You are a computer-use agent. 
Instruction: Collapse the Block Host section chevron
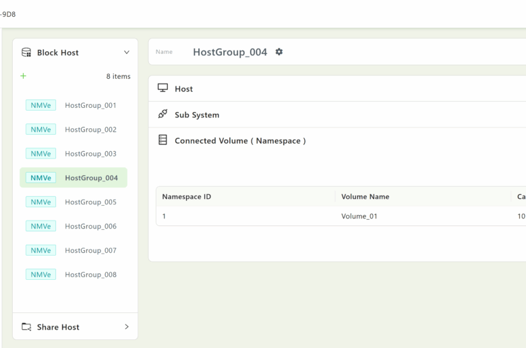point(126,53)
